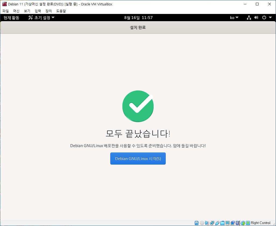Open the clock showing 8월 16일 11:57

pos(138,17)
